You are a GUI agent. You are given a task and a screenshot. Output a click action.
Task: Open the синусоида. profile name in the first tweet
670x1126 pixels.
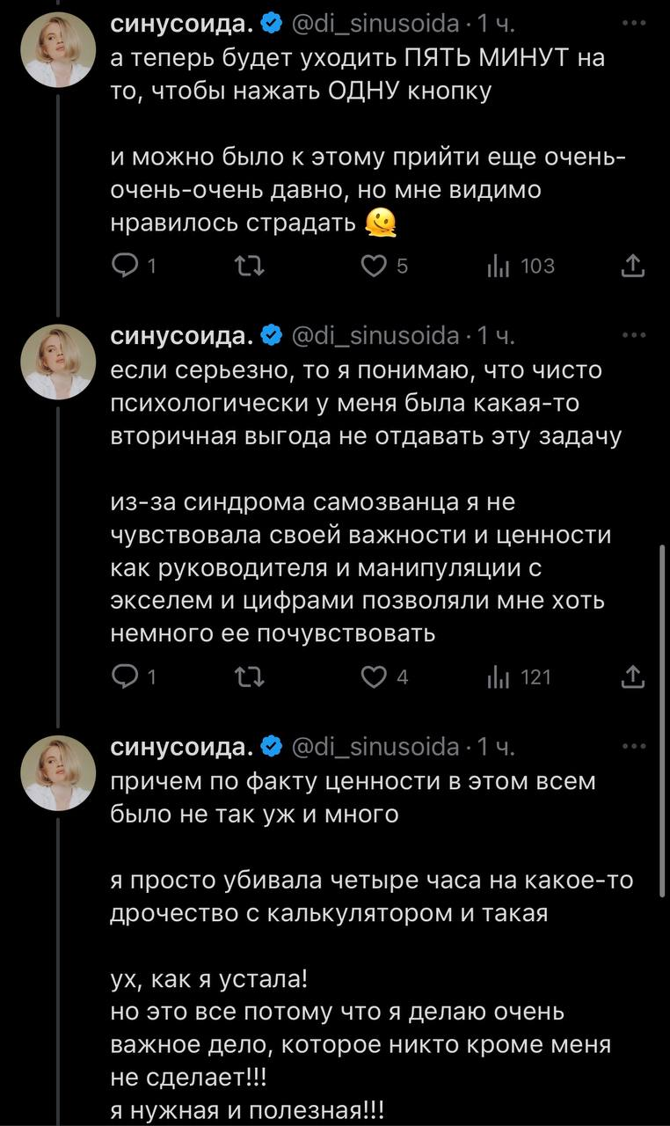tap(182, 26)
